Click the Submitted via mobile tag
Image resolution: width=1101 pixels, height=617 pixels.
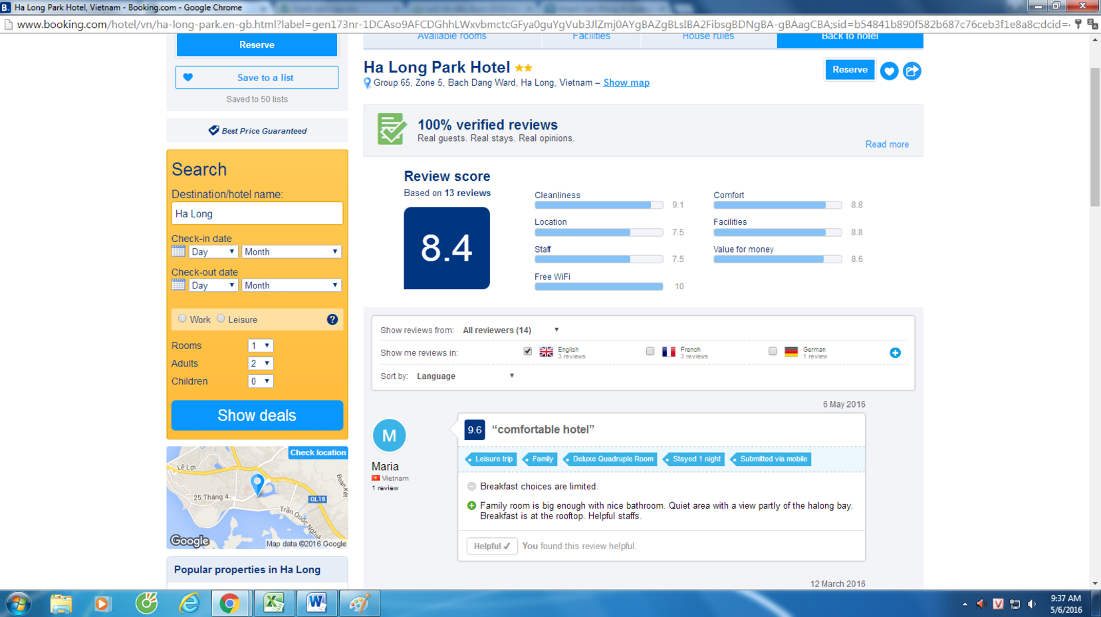(x=771, y=459)
